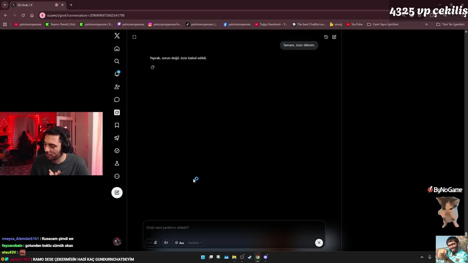Open the plain YouTube bookmark
The width and height of the screenshot is (468, 263).
coord(354,24)
